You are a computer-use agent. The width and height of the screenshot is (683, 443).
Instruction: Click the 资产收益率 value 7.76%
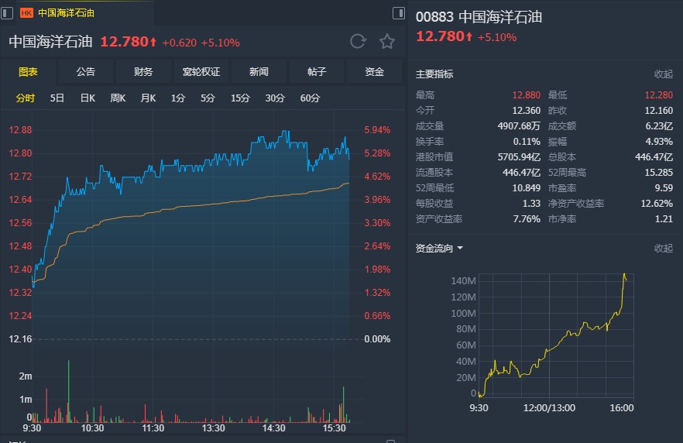click(527, 218)
